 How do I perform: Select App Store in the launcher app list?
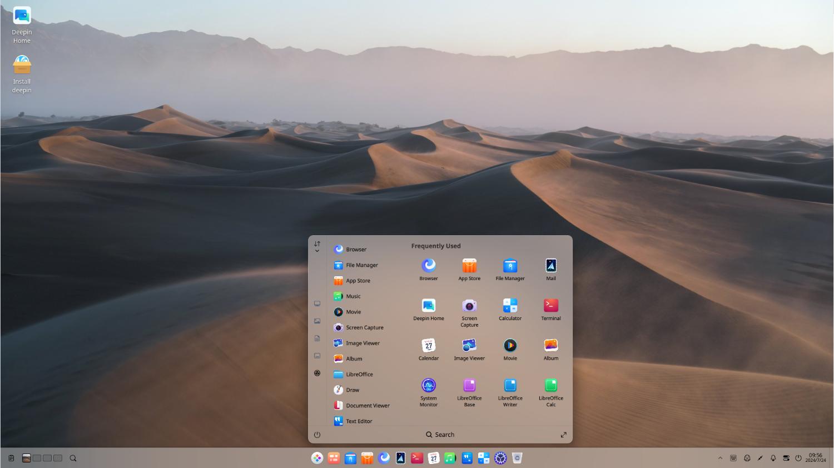coord(364,281)
